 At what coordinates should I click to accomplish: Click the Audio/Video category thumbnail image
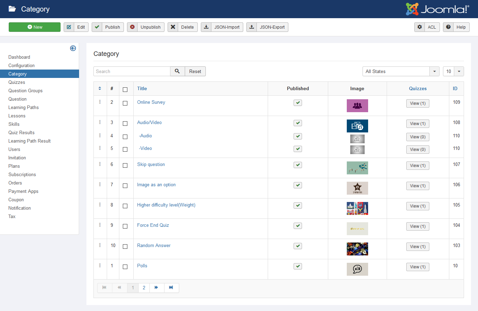point(357,126)
